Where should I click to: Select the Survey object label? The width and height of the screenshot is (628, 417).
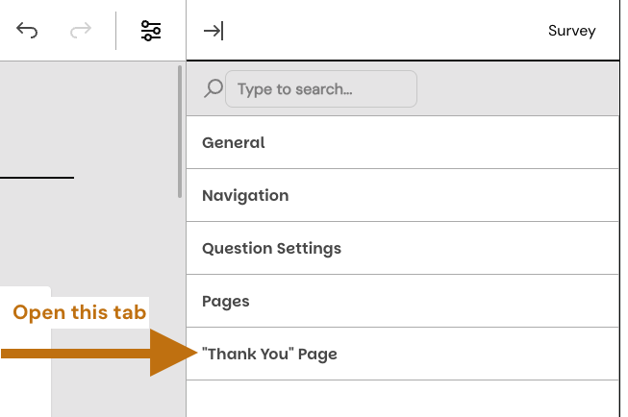pos(571,31)
